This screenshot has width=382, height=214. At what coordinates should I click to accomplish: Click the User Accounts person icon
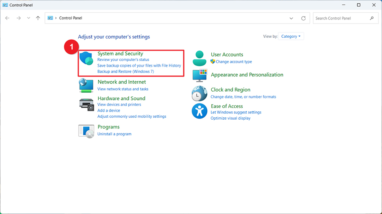[x=199, y=58]
